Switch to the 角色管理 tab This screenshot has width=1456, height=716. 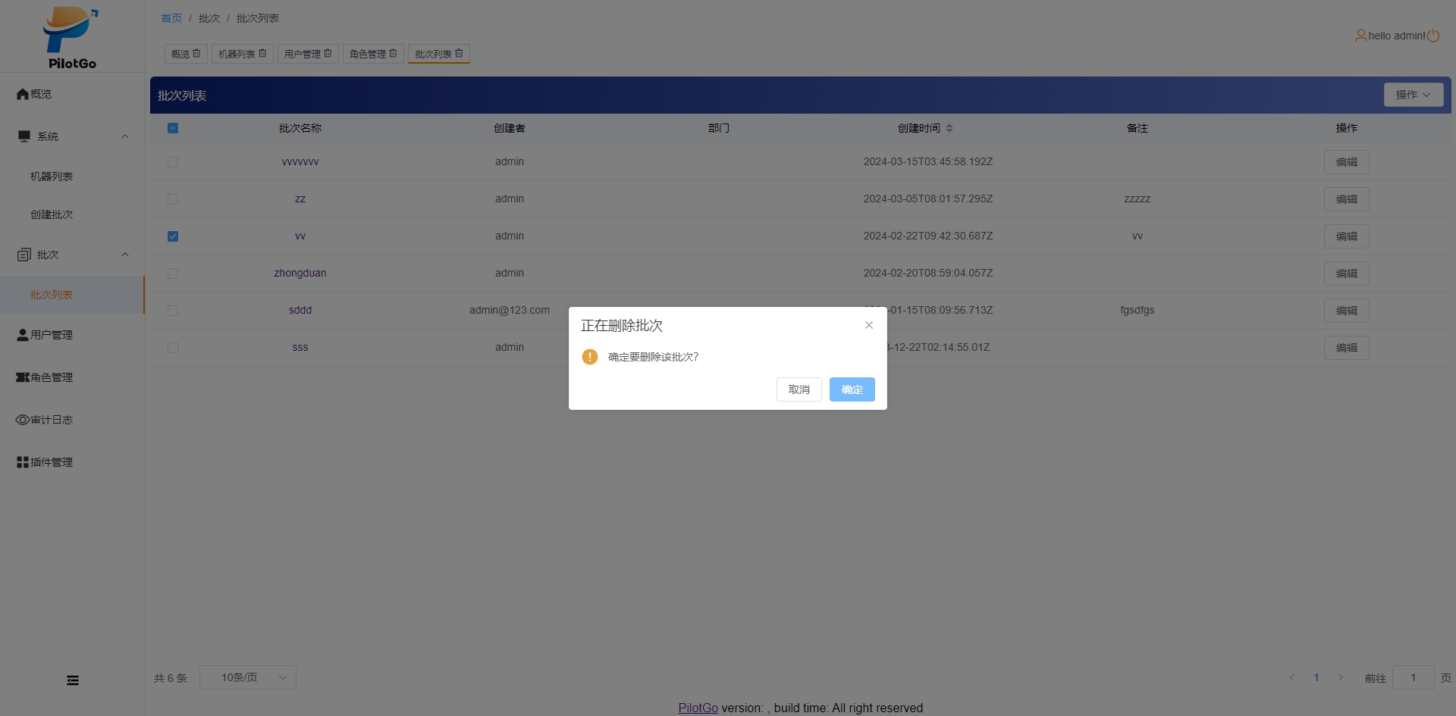click(367, 54)
